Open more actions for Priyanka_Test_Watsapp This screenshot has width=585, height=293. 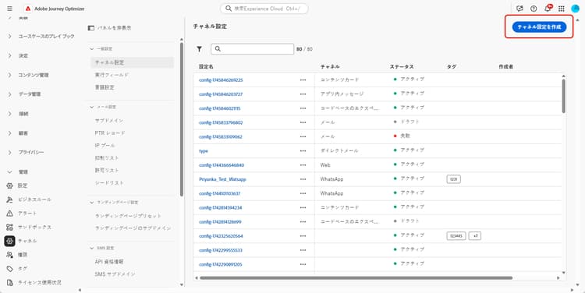point(303,179)
